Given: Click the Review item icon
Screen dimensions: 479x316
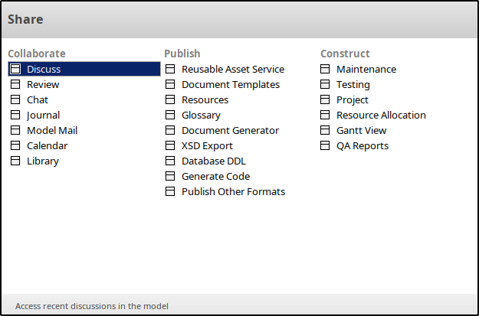Looking at the screenshot, I should pyautogui.click(x=15, y=84).
